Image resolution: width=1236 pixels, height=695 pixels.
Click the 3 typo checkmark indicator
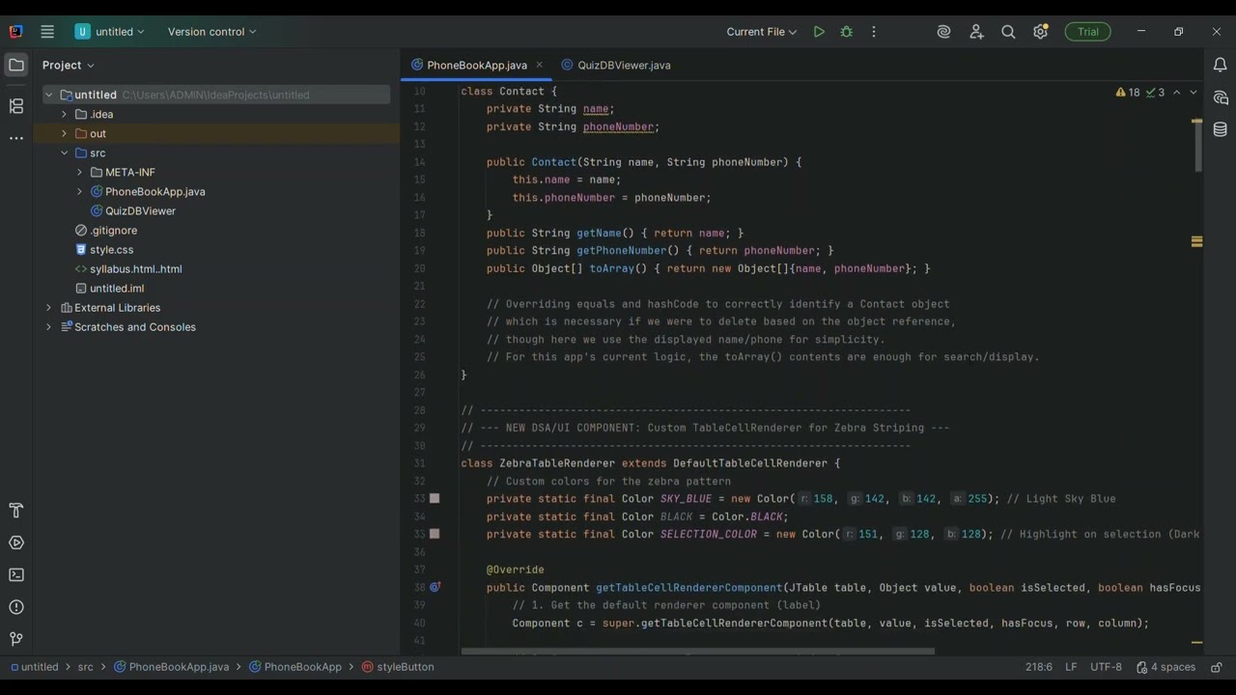[x=1155, y=93]
